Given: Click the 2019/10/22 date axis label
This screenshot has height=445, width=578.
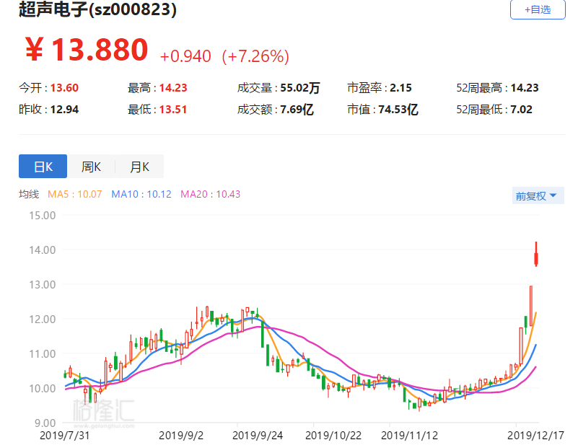Looking at the screenshot, I should (333, 436).
